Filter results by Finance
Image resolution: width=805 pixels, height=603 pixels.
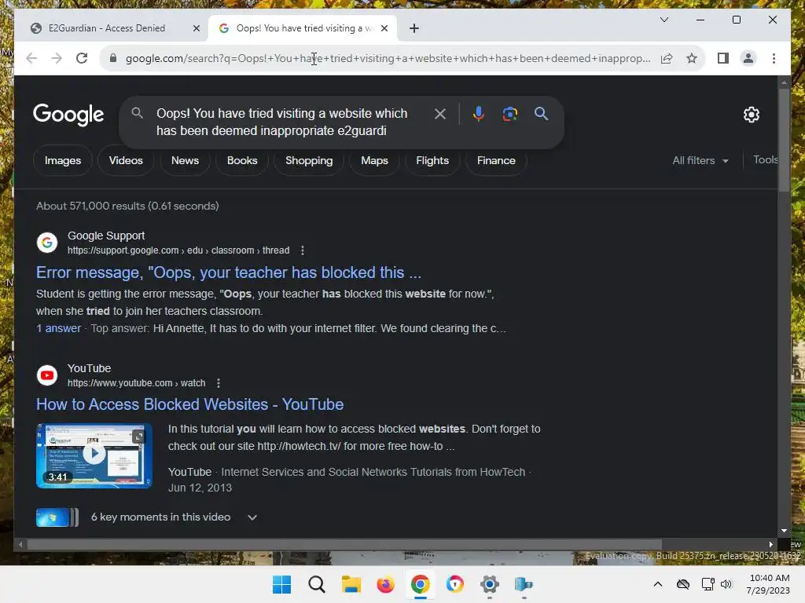click(496, 160)
